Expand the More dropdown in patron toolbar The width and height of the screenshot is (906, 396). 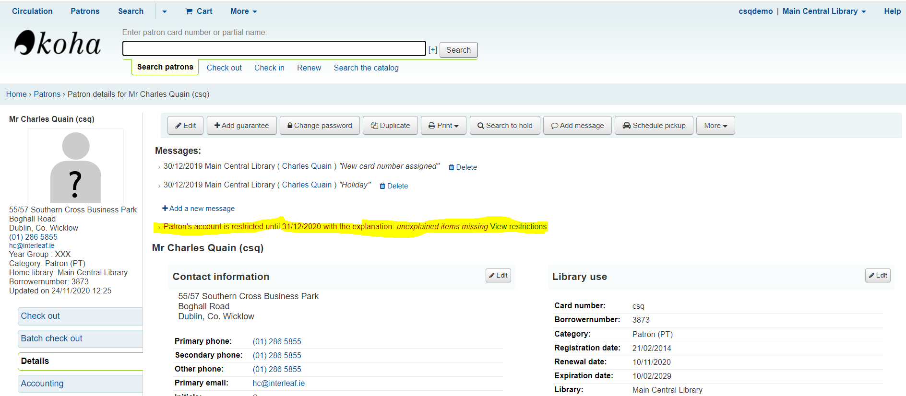(715, 126)
